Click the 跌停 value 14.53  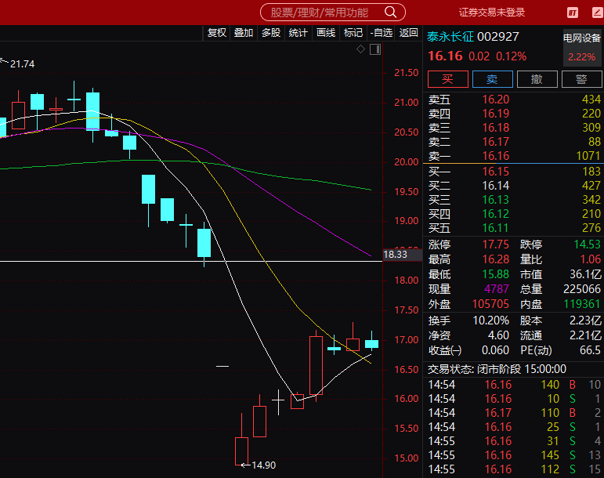pos(587,244)
